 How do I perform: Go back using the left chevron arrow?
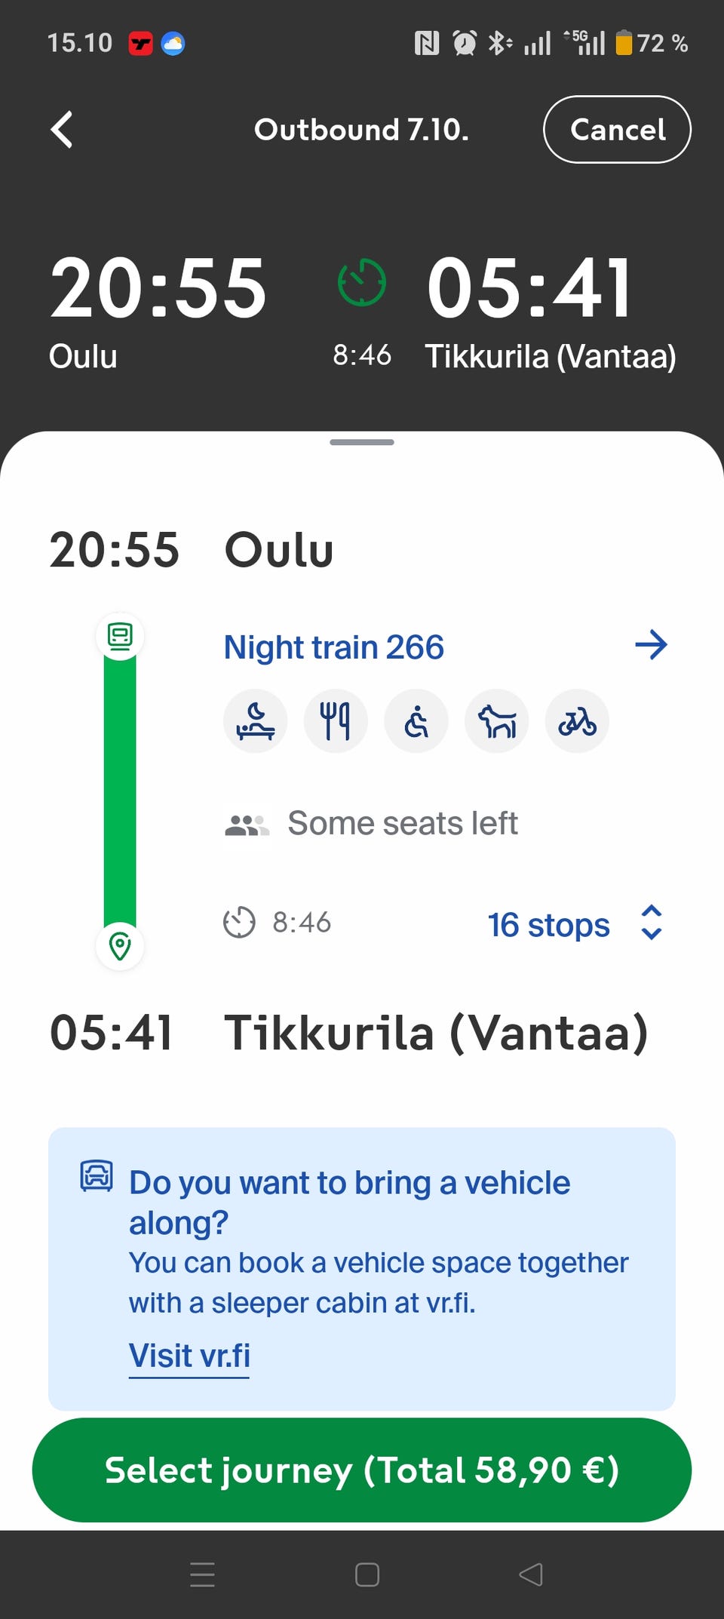point(62,130)
